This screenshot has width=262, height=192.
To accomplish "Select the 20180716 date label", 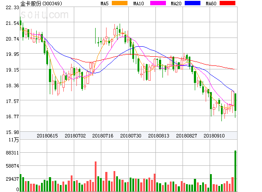I will click(x=103, y=136).
